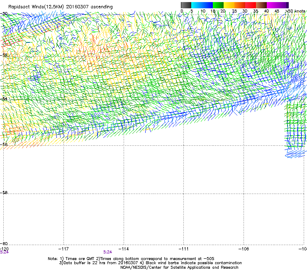Image resolution: width=307 pixels, height=270 pixels.
Task: Click the longitude label '-117'
Action: coord(63,249)
